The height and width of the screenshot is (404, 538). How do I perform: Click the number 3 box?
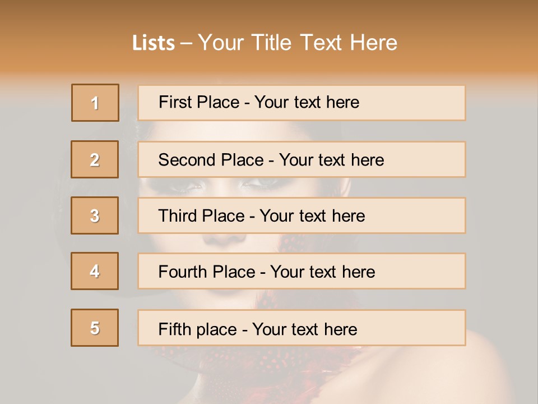point(95,215)
